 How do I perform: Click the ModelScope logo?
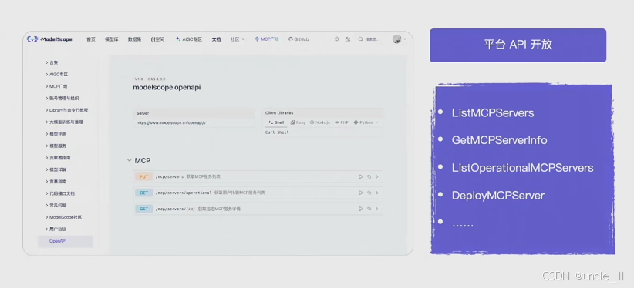coord(49,39)
